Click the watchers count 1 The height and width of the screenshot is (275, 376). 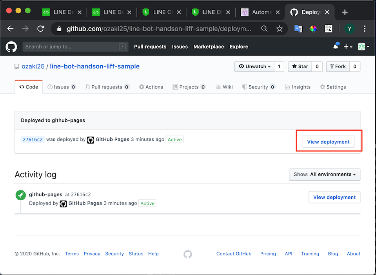click(x=279, y=67)
